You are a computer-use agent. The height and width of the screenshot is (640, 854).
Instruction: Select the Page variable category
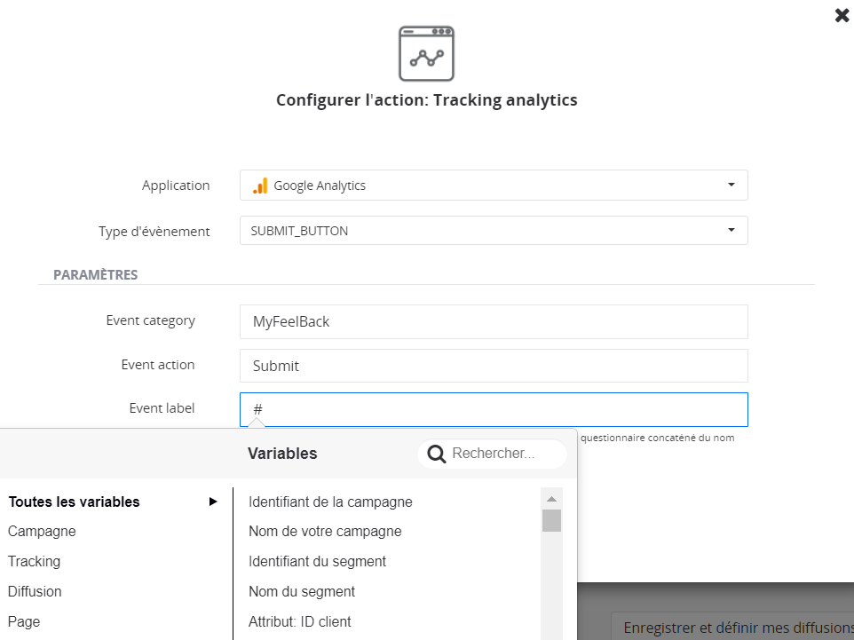[x=24, y=622]
